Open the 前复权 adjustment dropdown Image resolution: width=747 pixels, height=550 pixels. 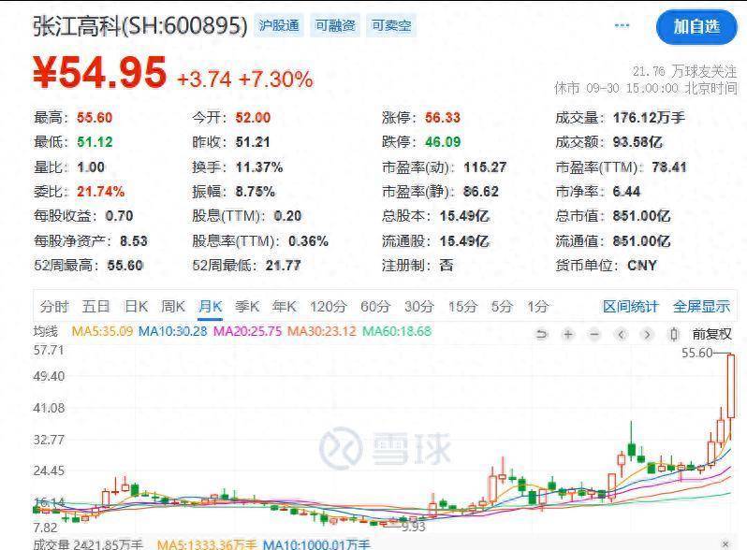pos(711,334)
